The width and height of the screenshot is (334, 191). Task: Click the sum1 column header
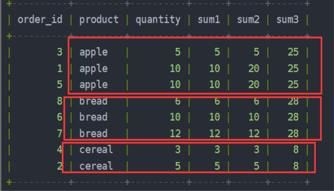[x=209, y=20]
